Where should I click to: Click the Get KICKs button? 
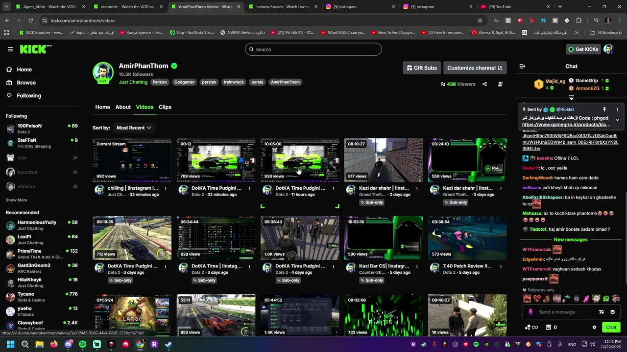(x=583, y=49)
